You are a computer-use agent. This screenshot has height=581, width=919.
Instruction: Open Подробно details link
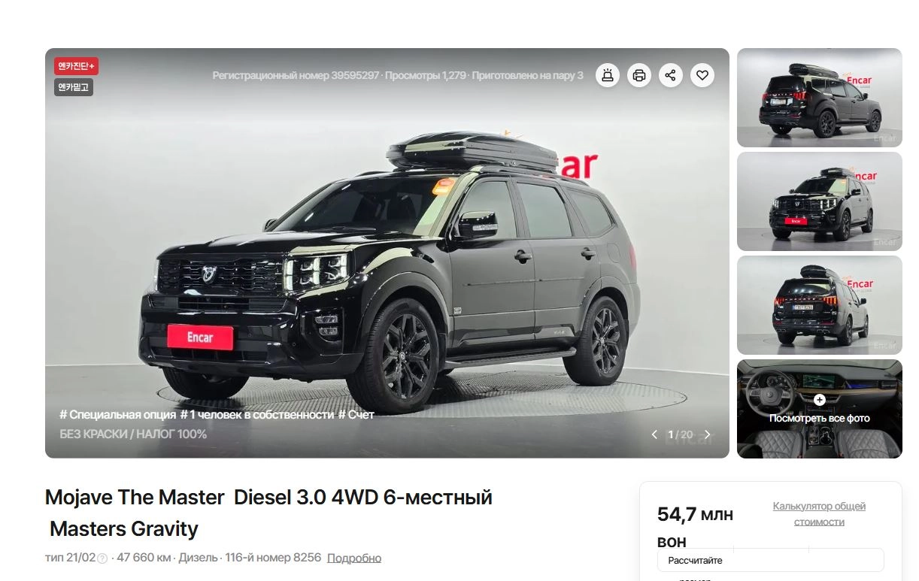point(354,558)
